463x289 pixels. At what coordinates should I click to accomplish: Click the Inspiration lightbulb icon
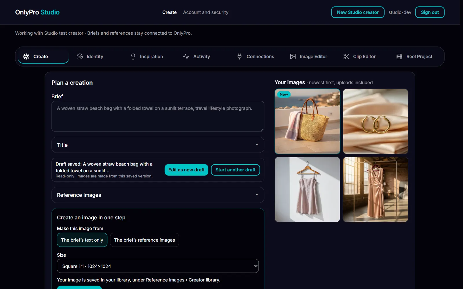pyautogui.click(x=133, y=57)
